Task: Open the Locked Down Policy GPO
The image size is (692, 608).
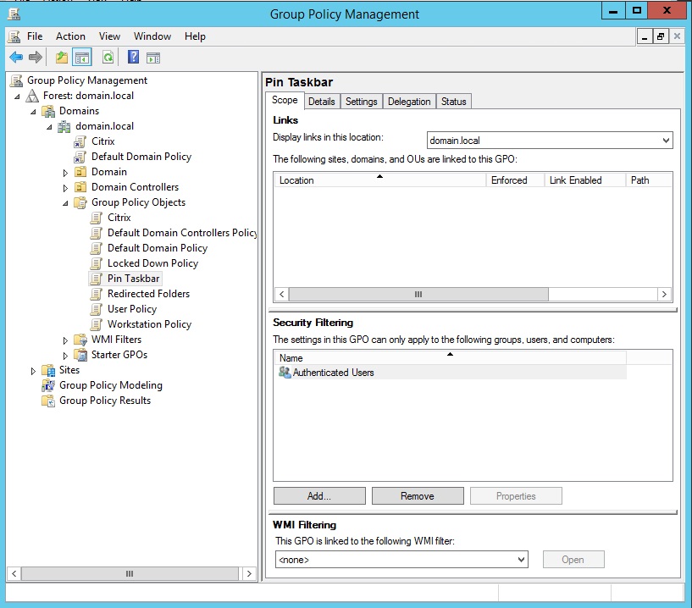Action: (x=152, y=263)
